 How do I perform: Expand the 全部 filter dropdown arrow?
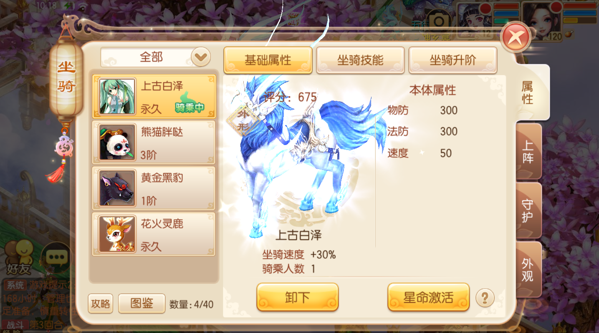click(x=201, y=57)
